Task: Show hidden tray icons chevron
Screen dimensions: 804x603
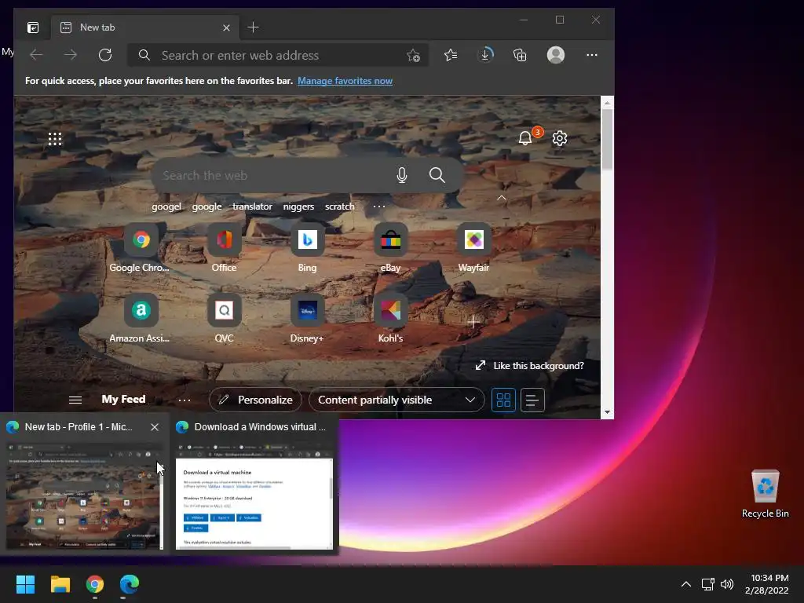Action: (x=686, y=584)
